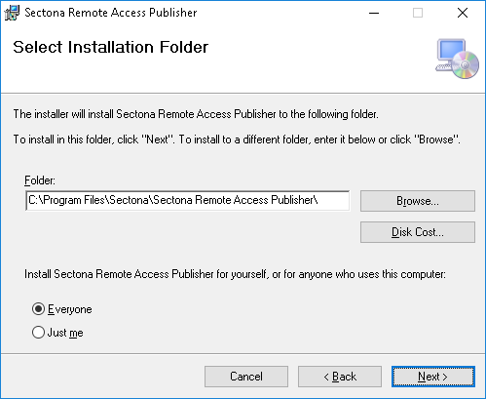The image size is (486, 399).
Task: Click the Select Installation Folder heading
Action: (x=110, y=47)
